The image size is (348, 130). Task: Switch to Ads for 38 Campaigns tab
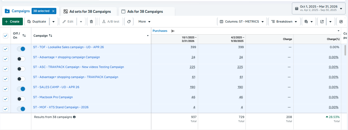[x=146, y=11]
